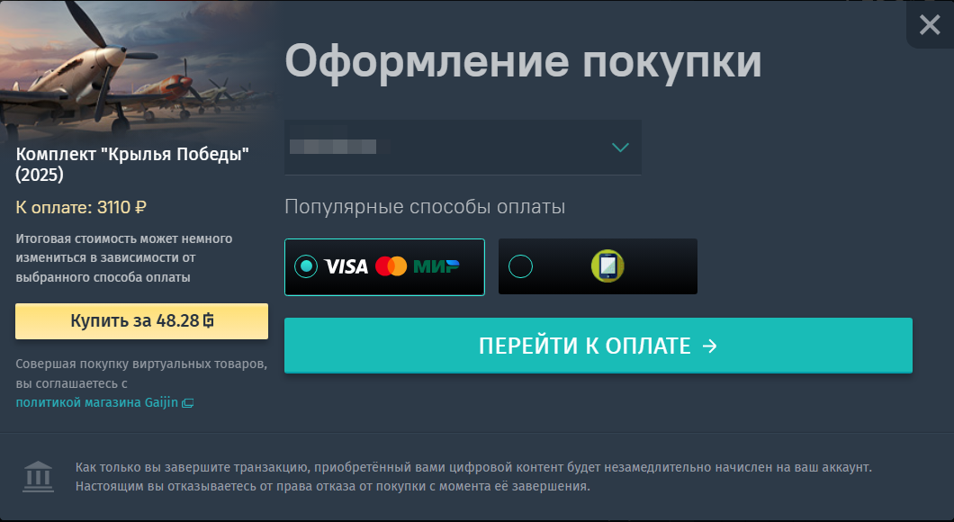Screen dimensions: 954x522
Task: Click the bank building icon at bottom
Action: [x=39, y=476]
